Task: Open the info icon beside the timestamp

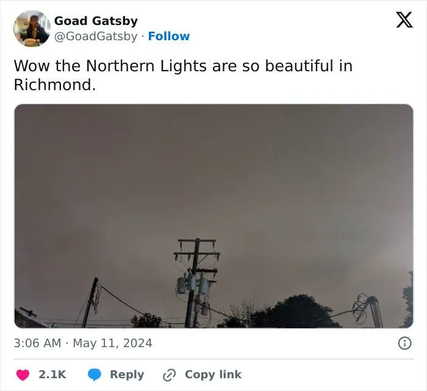Action: click(404, 343)
